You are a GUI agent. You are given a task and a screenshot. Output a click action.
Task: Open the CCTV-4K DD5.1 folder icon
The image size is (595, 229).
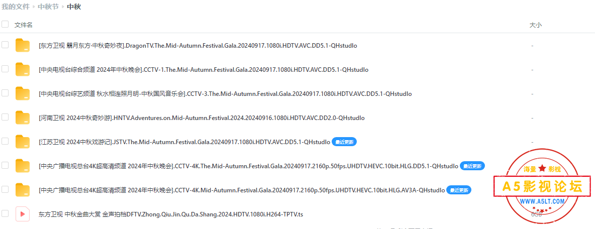[x=23, y=166]
